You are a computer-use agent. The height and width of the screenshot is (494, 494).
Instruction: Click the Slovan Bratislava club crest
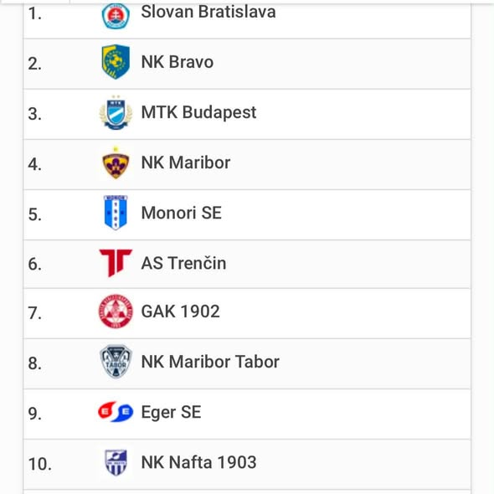point(116,15)
